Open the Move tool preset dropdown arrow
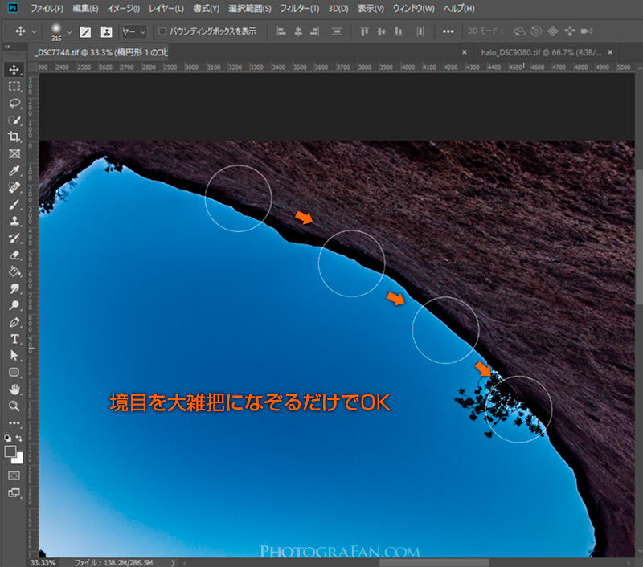Screen dimensions: 643x567 [x=34, y=31]
